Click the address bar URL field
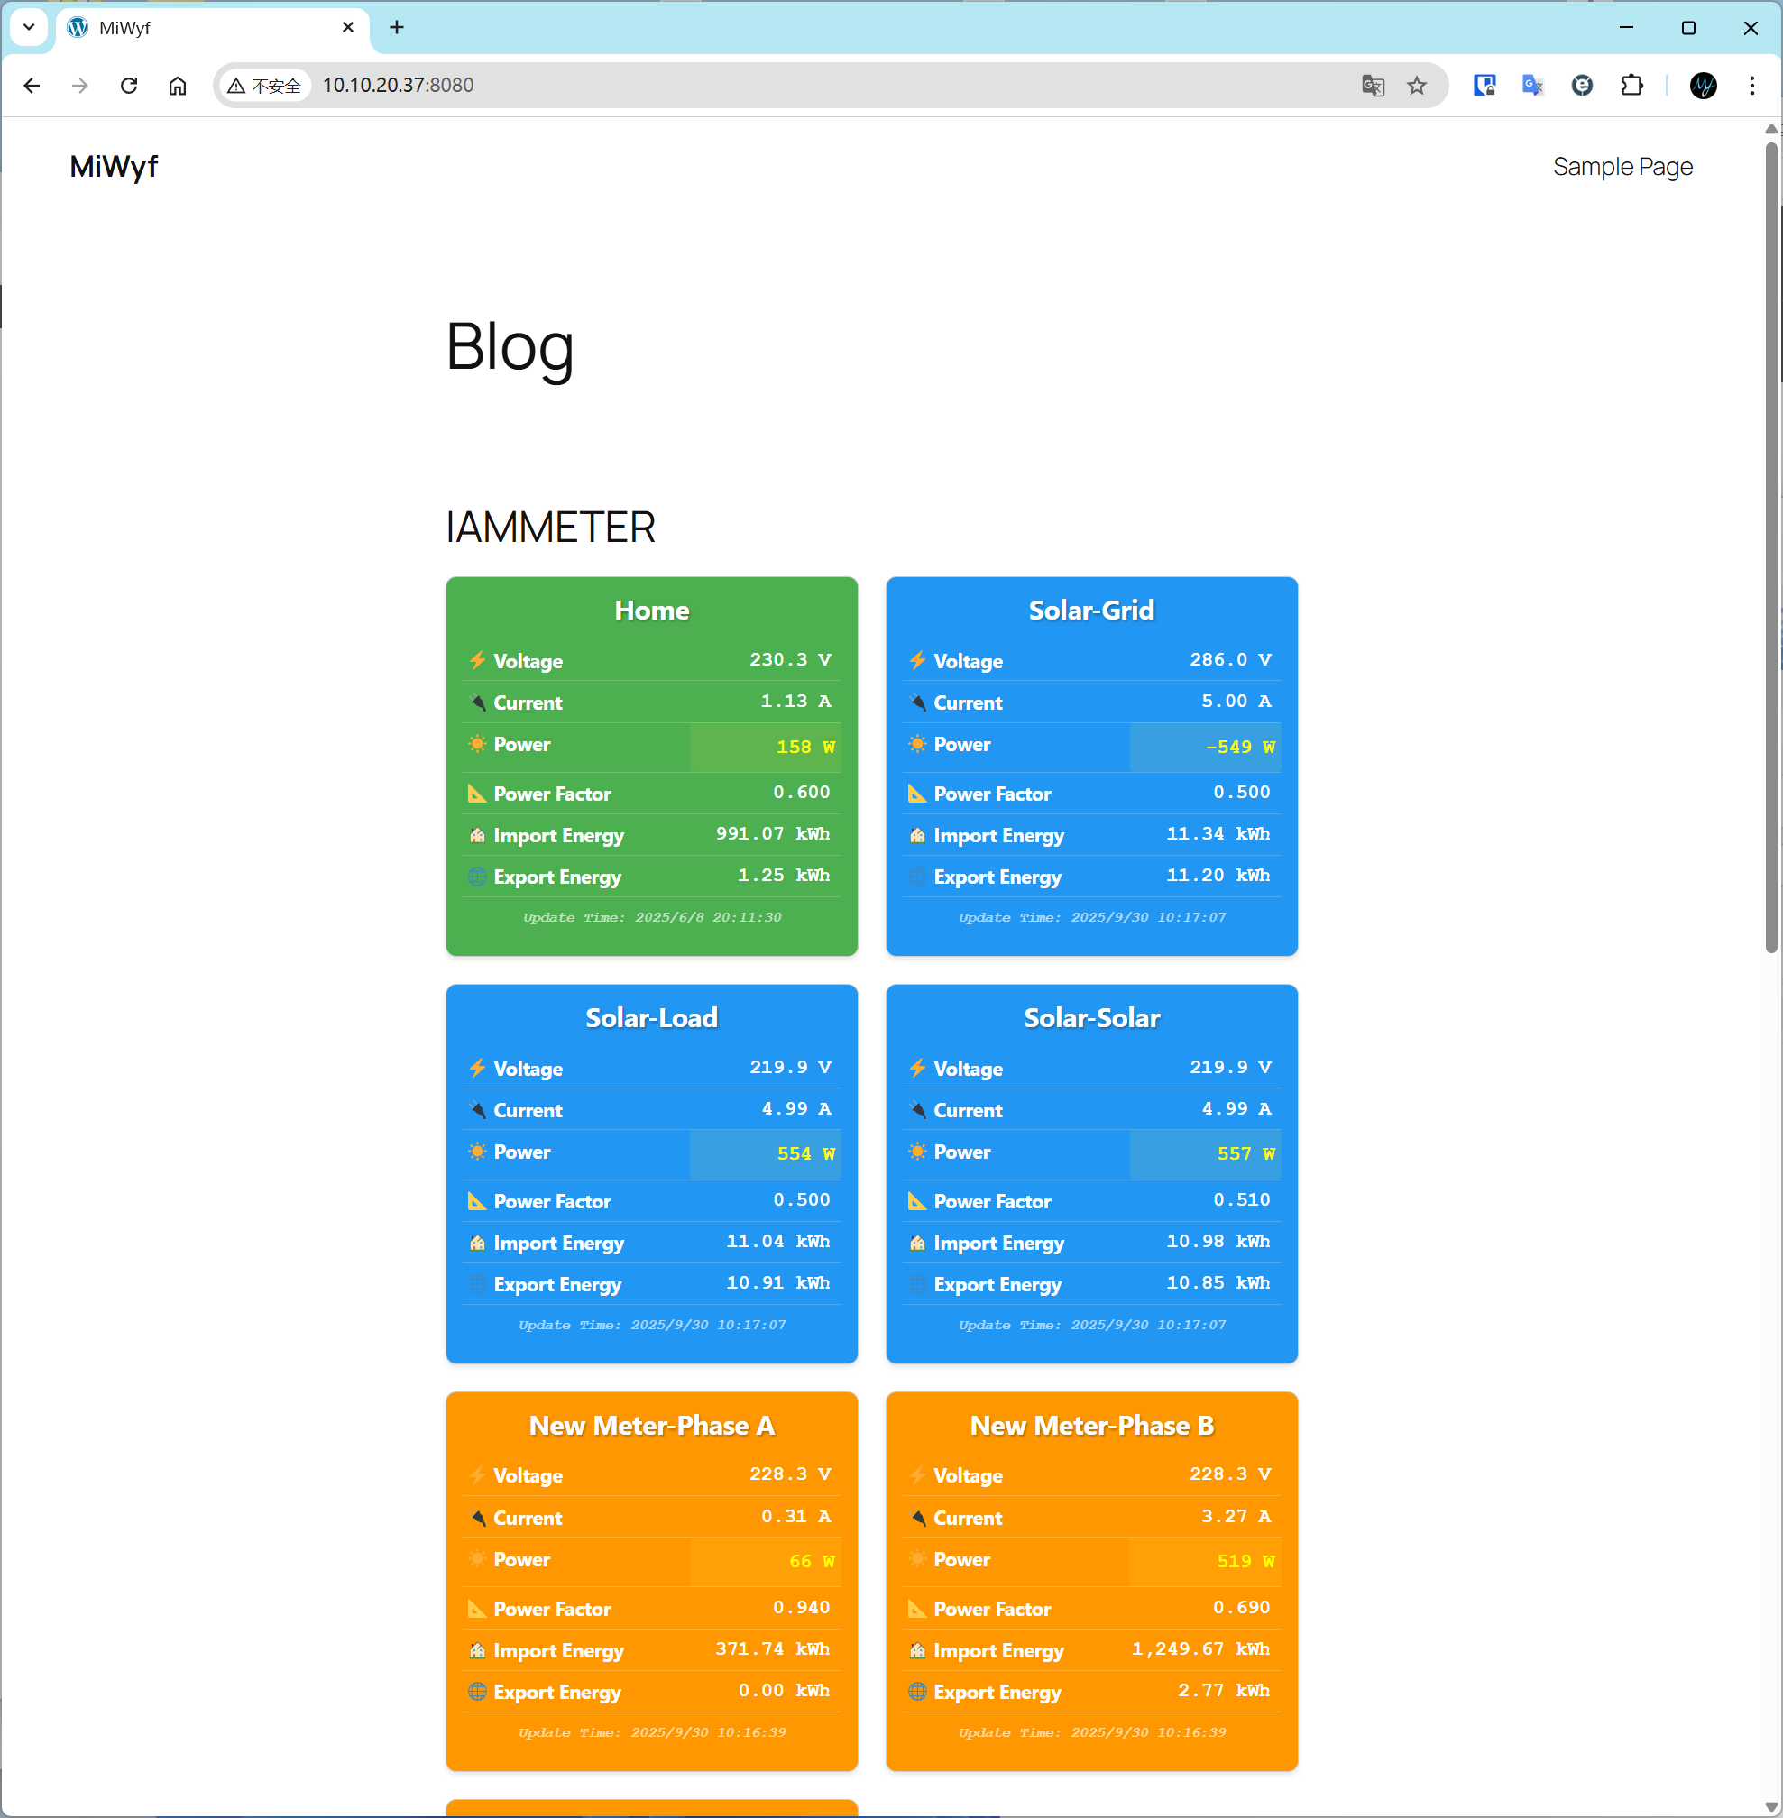Viewport: 1783px width, 1818px height. tap(749, 85)
